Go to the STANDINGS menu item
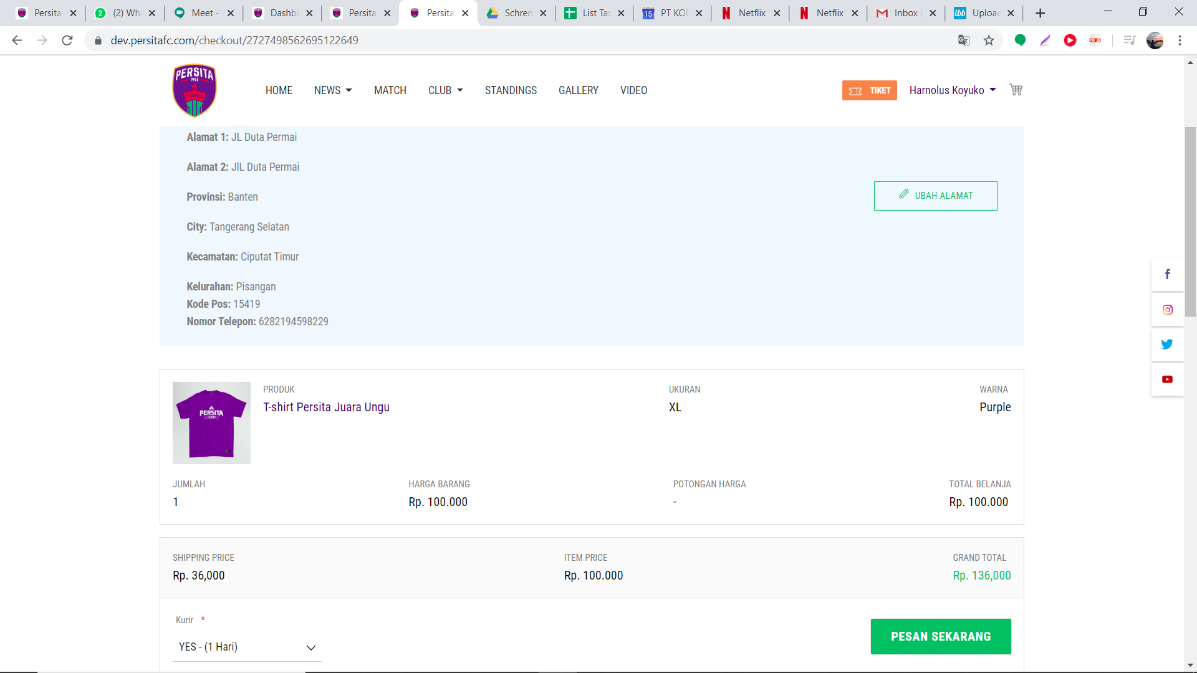 click(x=511, y=90)
